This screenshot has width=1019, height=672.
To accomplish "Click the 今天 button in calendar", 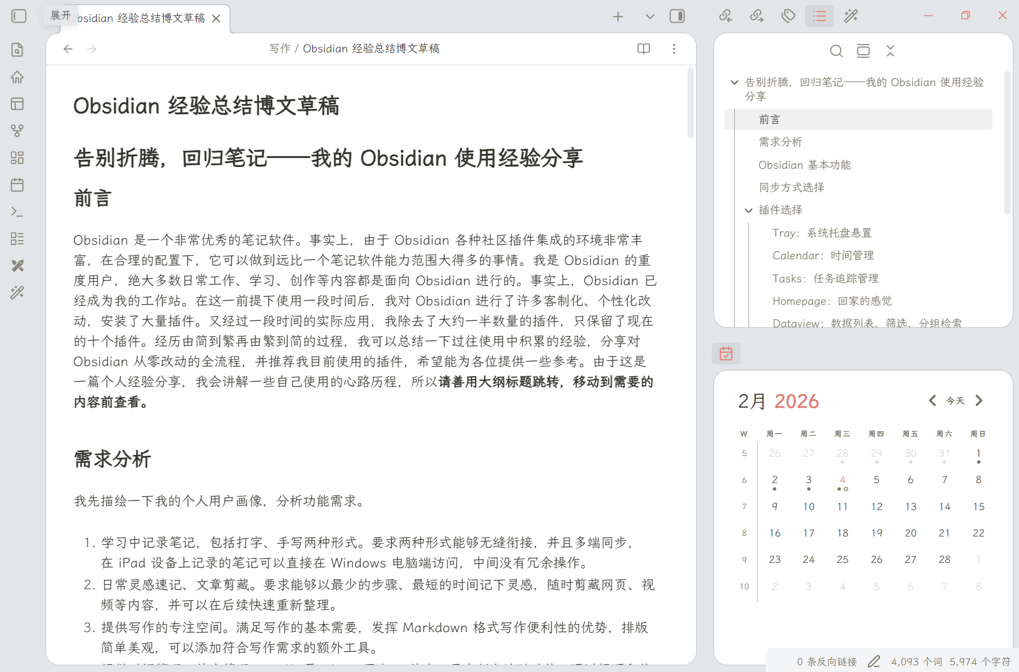I will 955,401.
